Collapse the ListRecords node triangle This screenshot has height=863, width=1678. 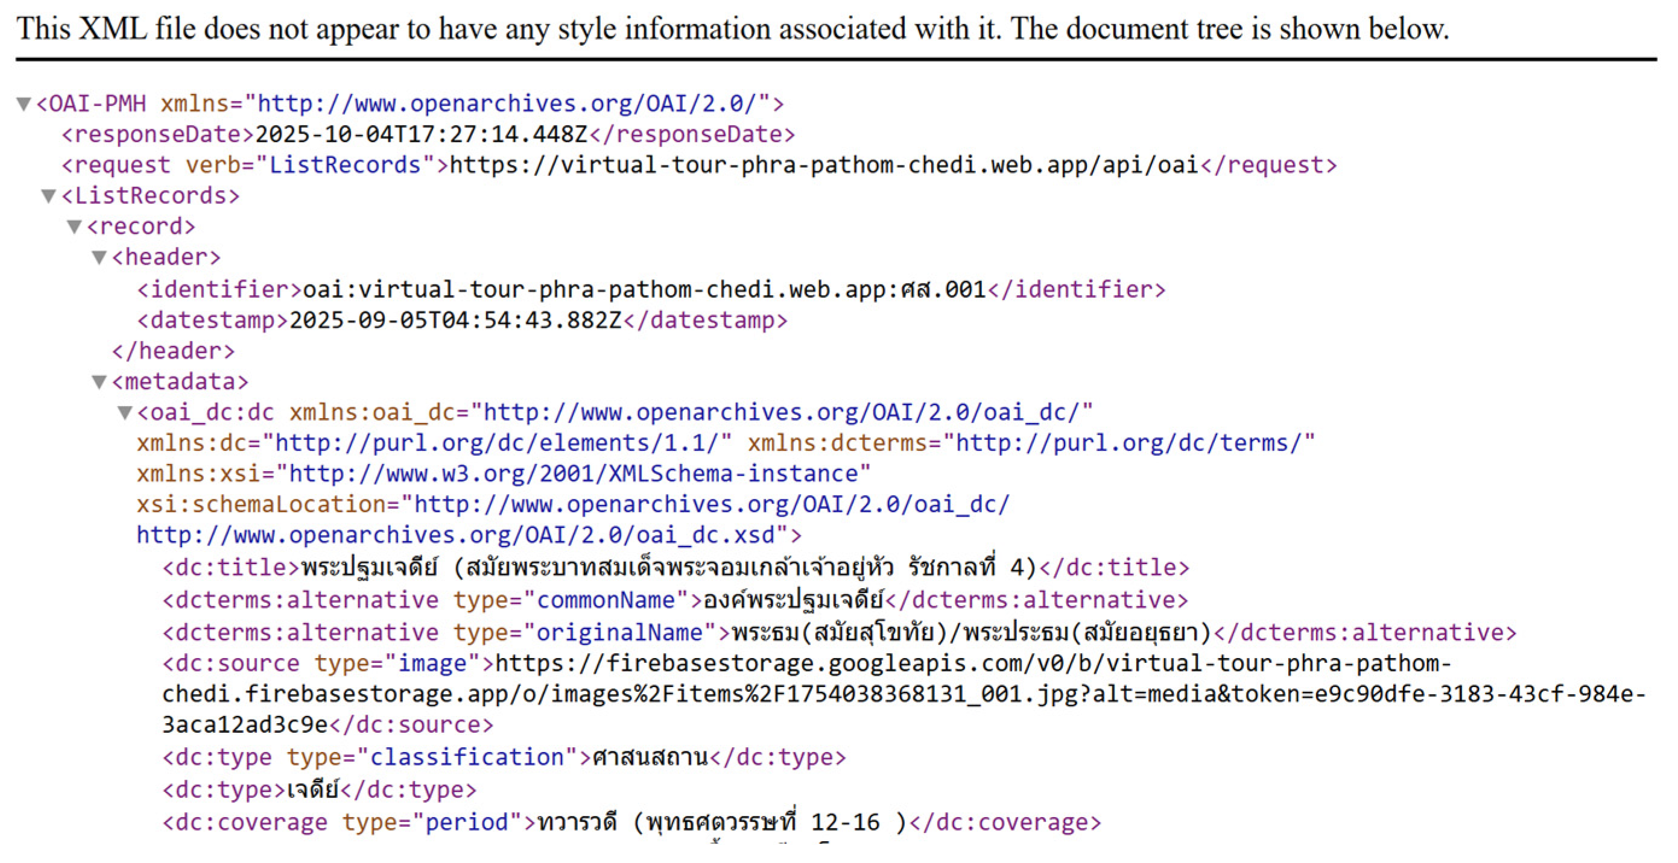49,196
